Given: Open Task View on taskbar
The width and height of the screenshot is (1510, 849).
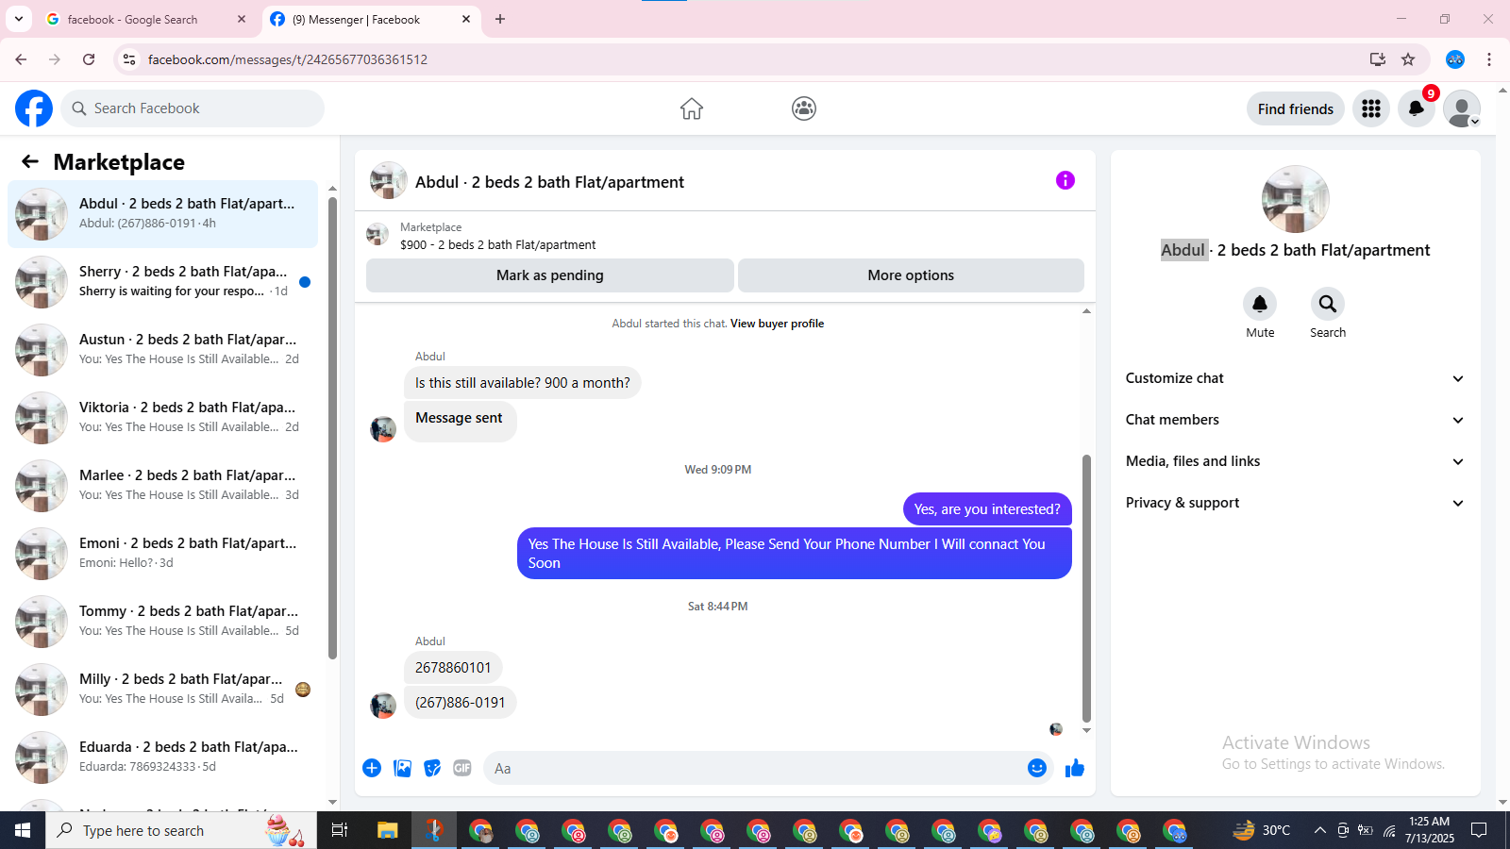Looking at the screenshot, I should click(340, 830).
